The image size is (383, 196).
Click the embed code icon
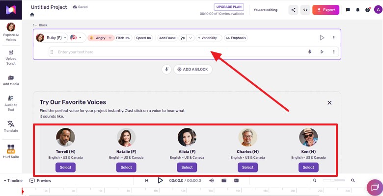[305, 10]
